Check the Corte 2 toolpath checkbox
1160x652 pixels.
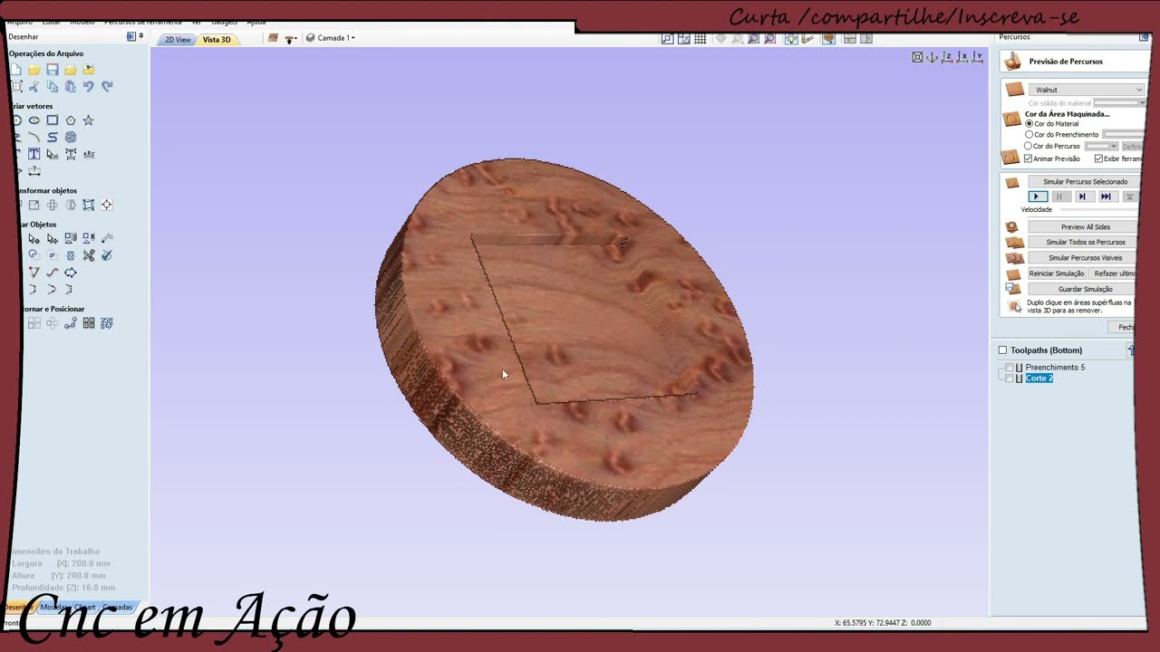[1009, 379]
